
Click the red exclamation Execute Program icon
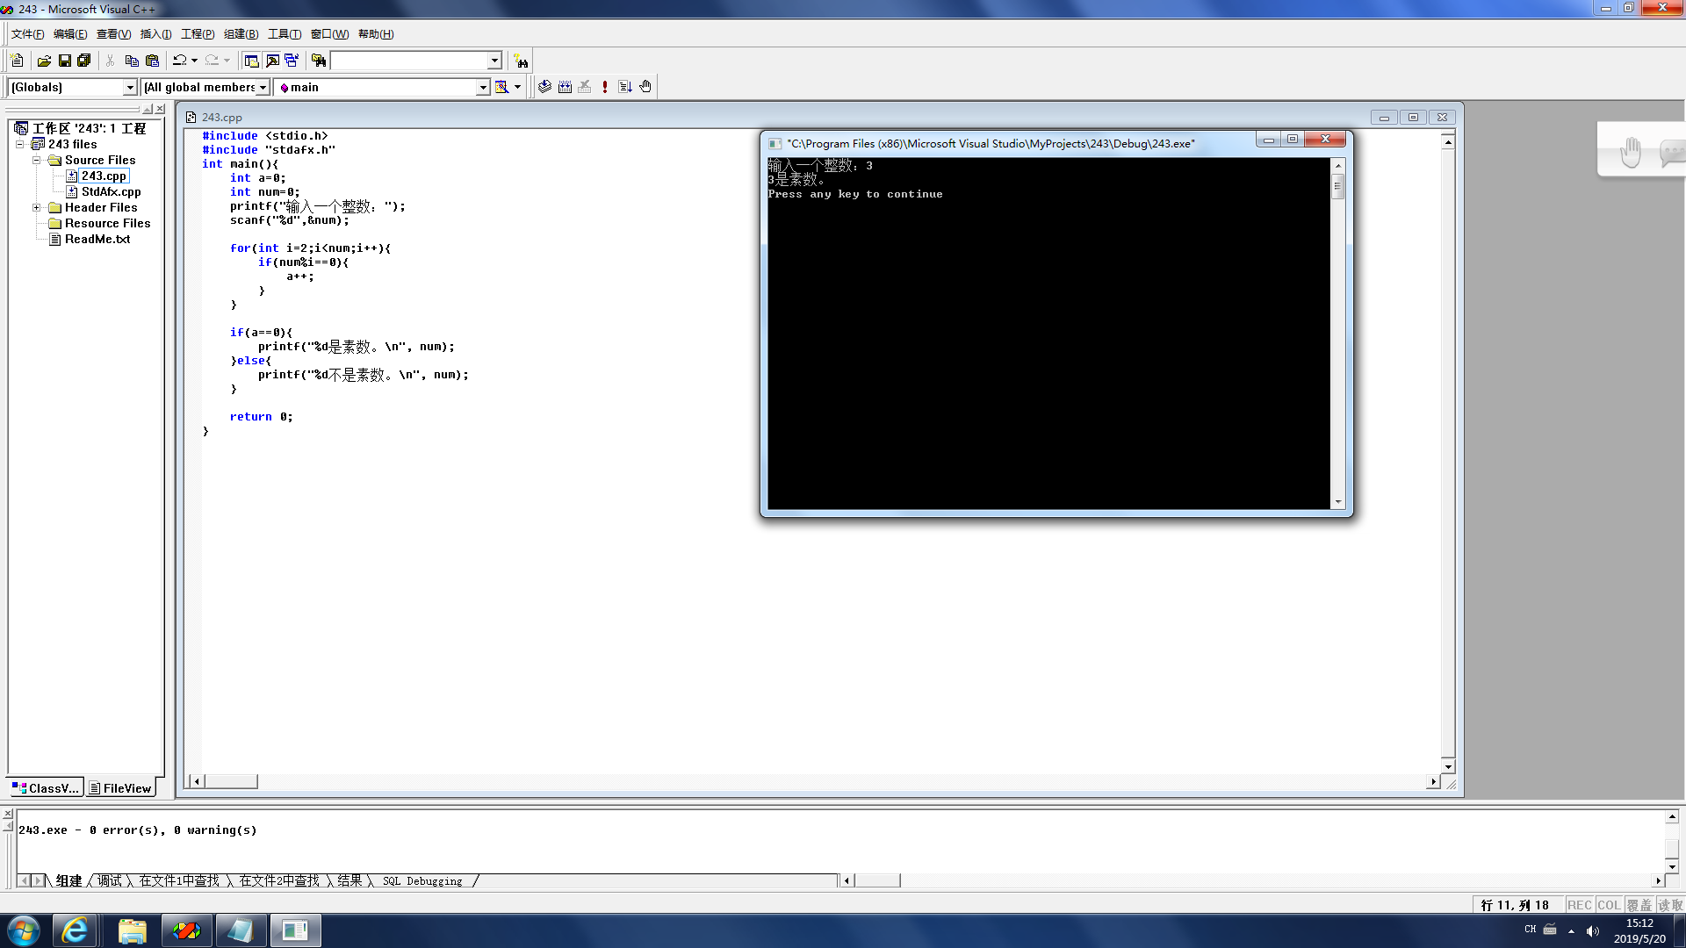(605, 87)
